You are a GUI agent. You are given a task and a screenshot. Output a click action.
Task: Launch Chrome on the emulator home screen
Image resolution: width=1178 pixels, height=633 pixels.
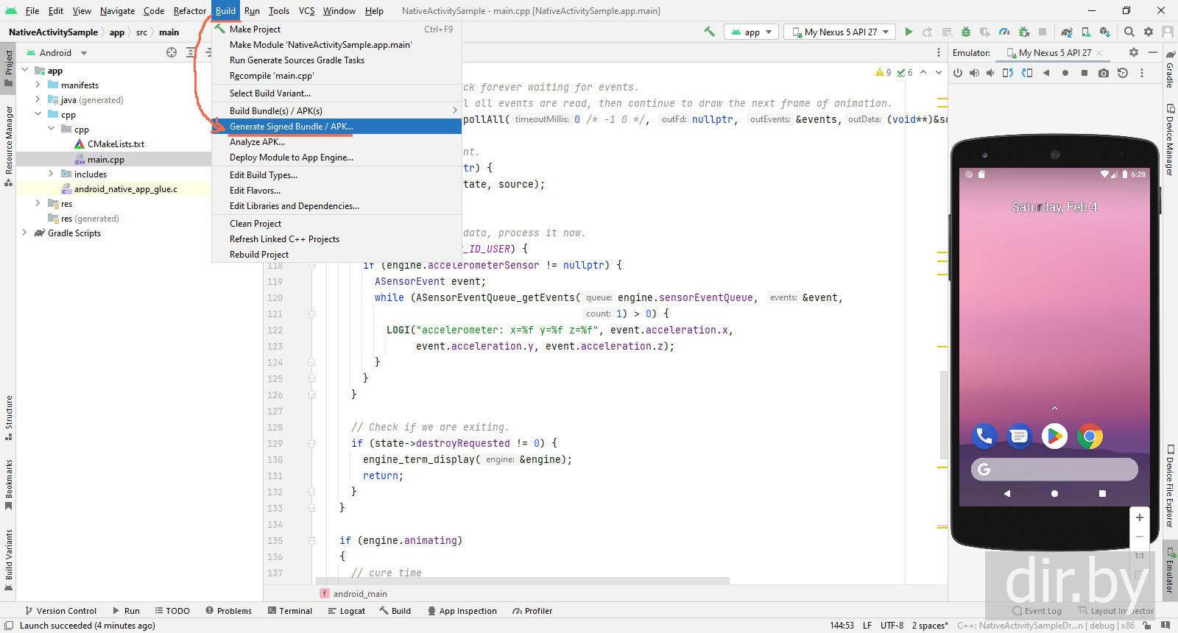1090,436
